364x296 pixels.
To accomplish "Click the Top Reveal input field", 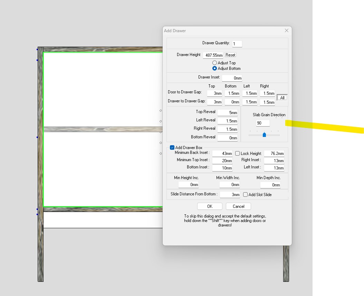I will (x=228, y=113).
